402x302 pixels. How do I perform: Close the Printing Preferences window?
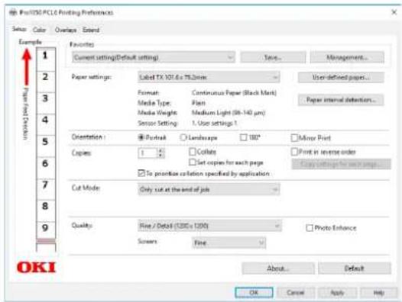point(394,12)
